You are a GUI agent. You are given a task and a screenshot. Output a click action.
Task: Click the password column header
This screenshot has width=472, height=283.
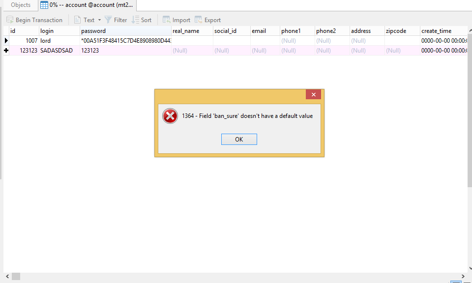coord(126,31)
